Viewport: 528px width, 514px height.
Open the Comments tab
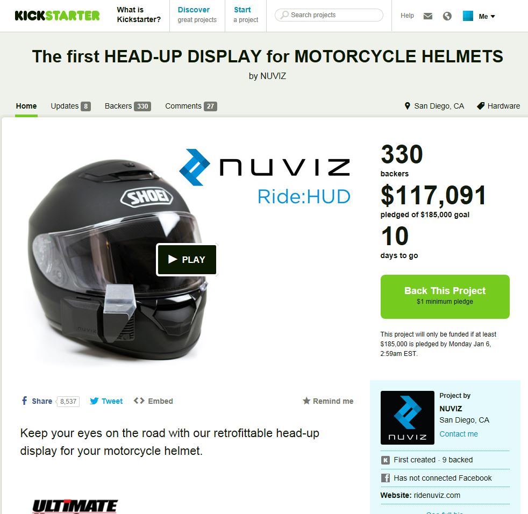click(191, 106)
